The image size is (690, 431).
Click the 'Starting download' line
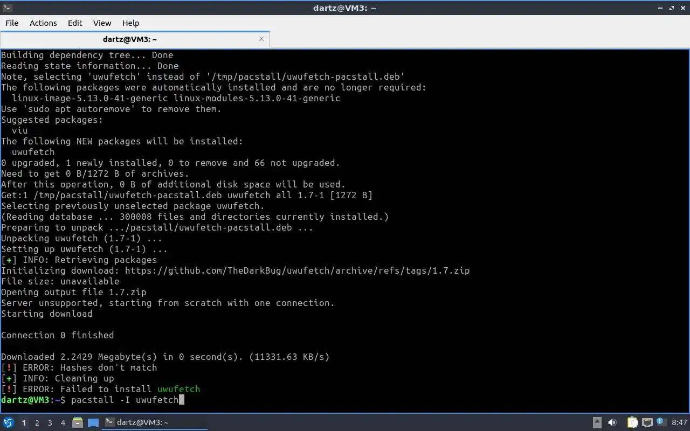coord(47,314)
